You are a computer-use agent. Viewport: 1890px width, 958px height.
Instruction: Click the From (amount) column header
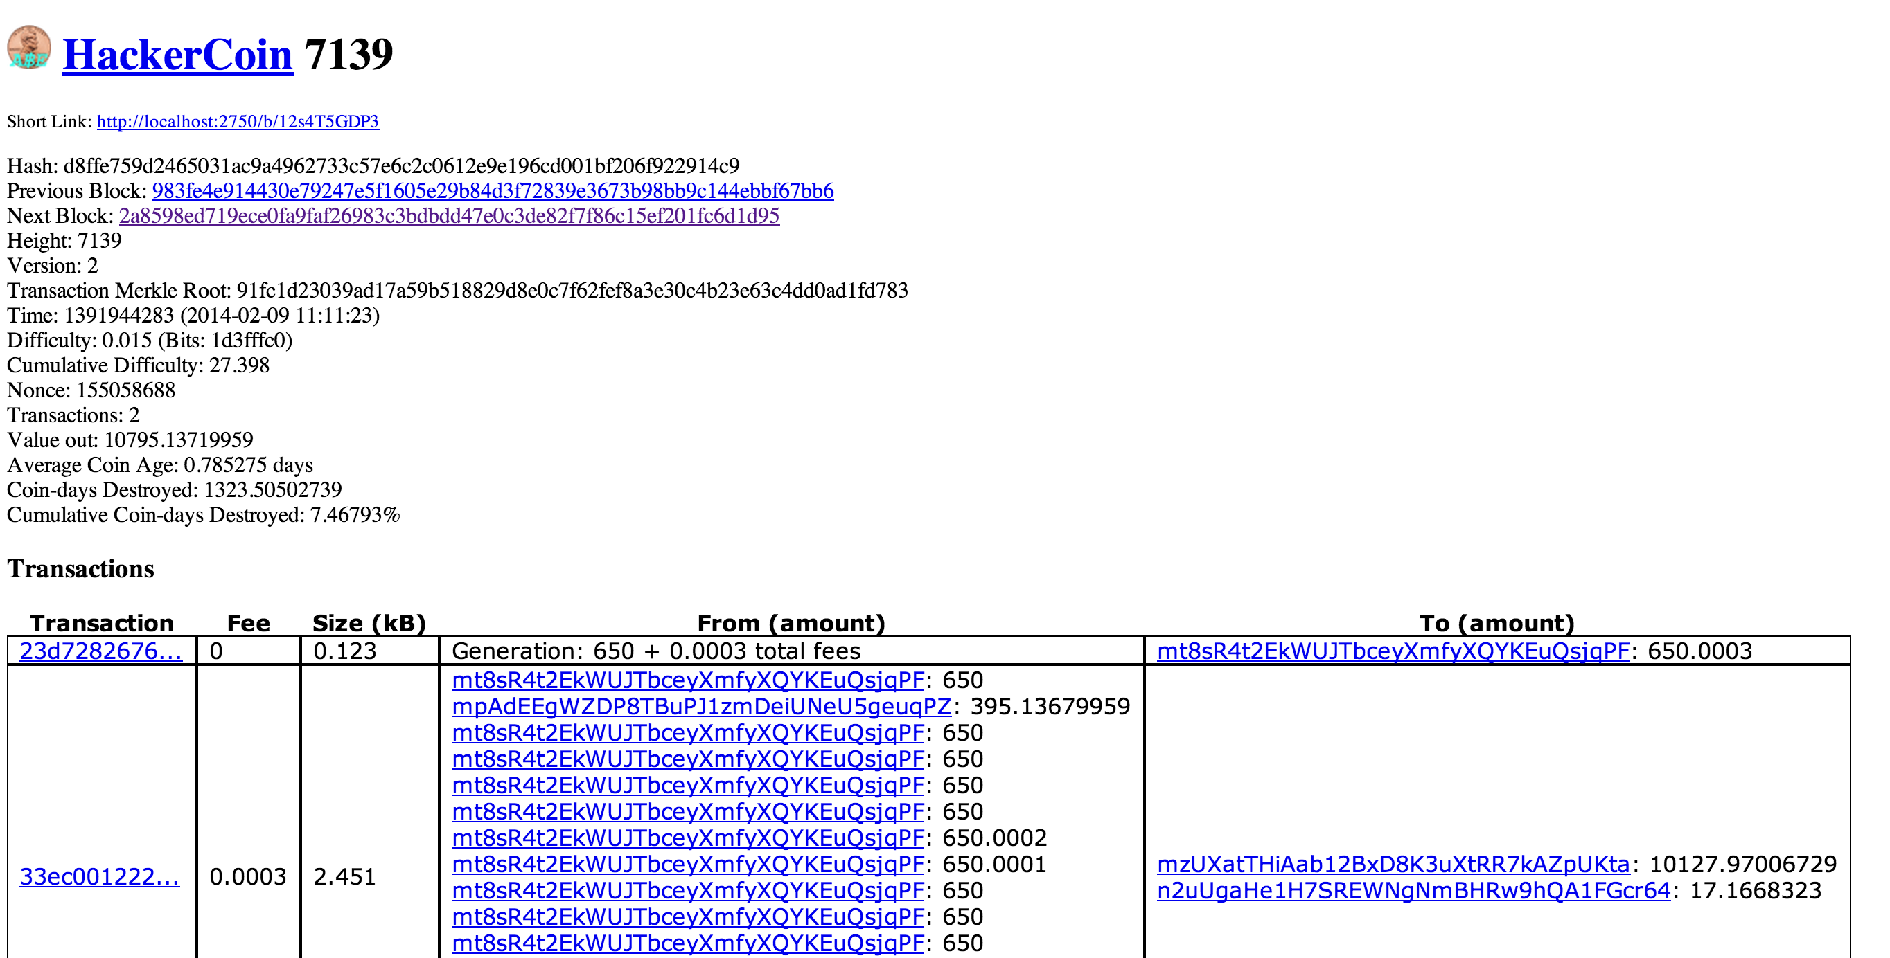tap(791, 623)
